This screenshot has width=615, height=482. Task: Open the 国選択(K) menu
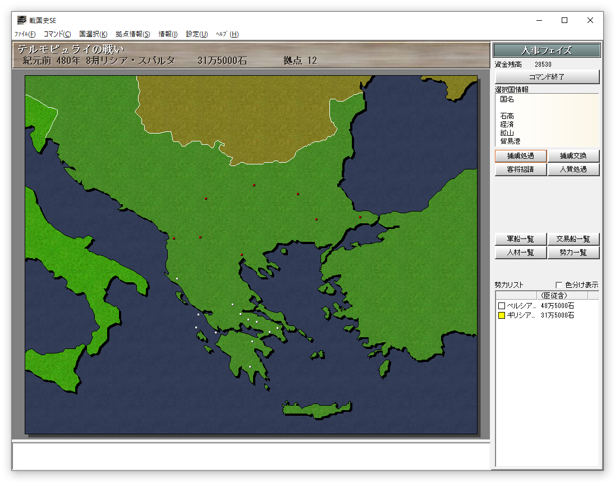pos(93,34)
